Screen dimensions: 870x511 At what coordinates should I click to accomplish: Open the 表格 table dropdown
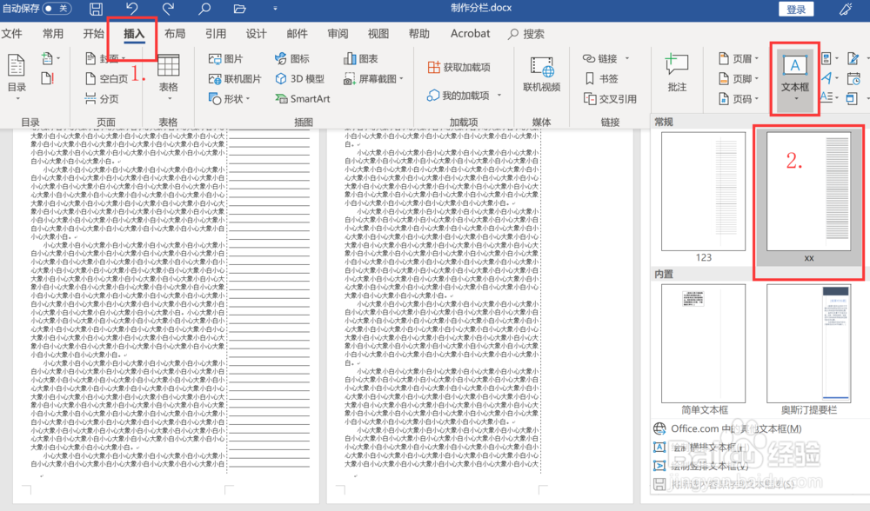(x=169, y=77)
